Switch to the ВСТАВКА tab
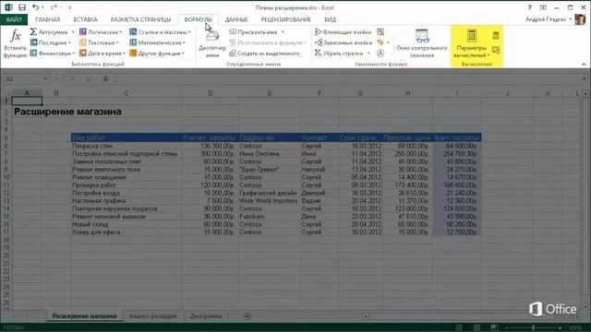 (x=85, y=19)
